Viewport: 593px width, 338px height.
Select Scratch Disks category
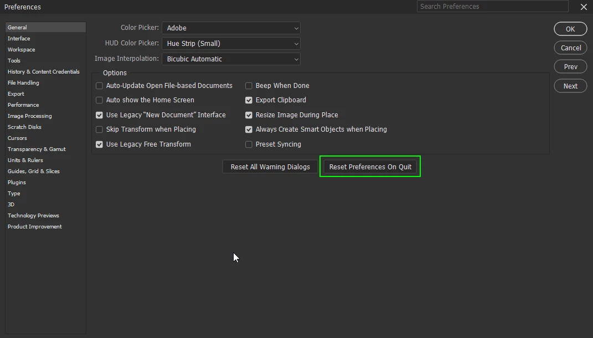[45, 127]
